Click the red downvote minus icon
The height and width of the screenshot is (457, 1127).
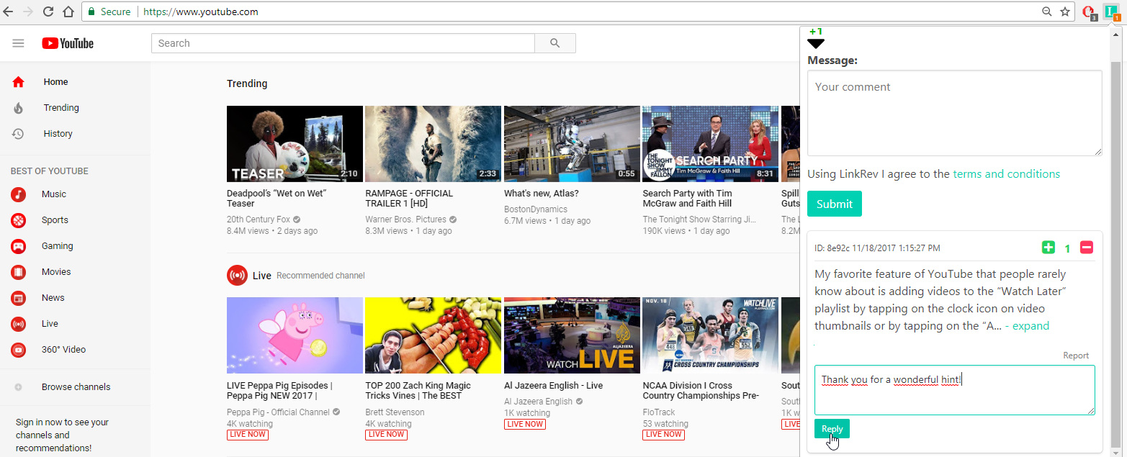1087,248
